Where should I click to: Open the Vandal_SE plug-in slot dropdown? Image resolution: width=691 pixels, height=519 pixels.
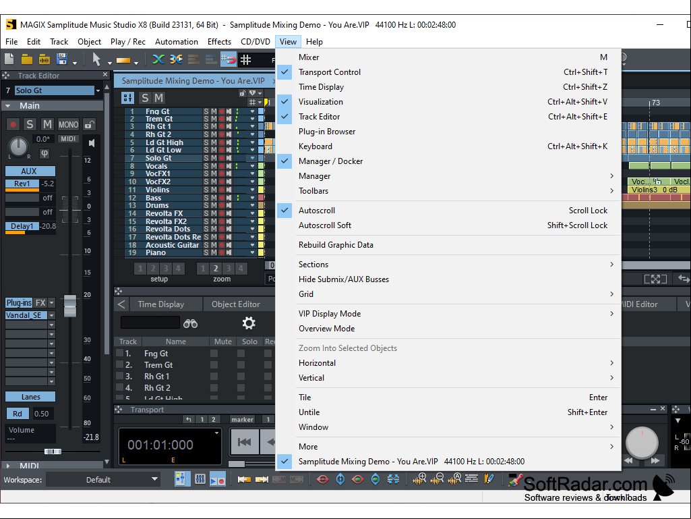[51, 315]
